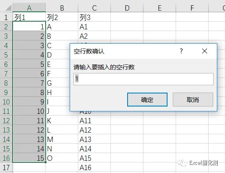
Task: Click the cell containing letter B
Action: click(62, 36)
